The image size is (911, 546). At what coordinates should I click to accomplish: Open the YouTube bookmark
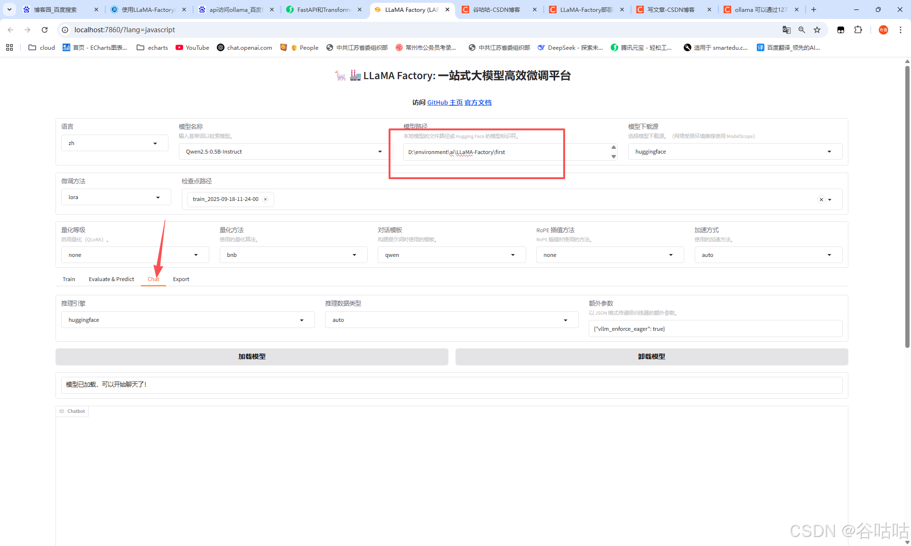pos(192,47)
